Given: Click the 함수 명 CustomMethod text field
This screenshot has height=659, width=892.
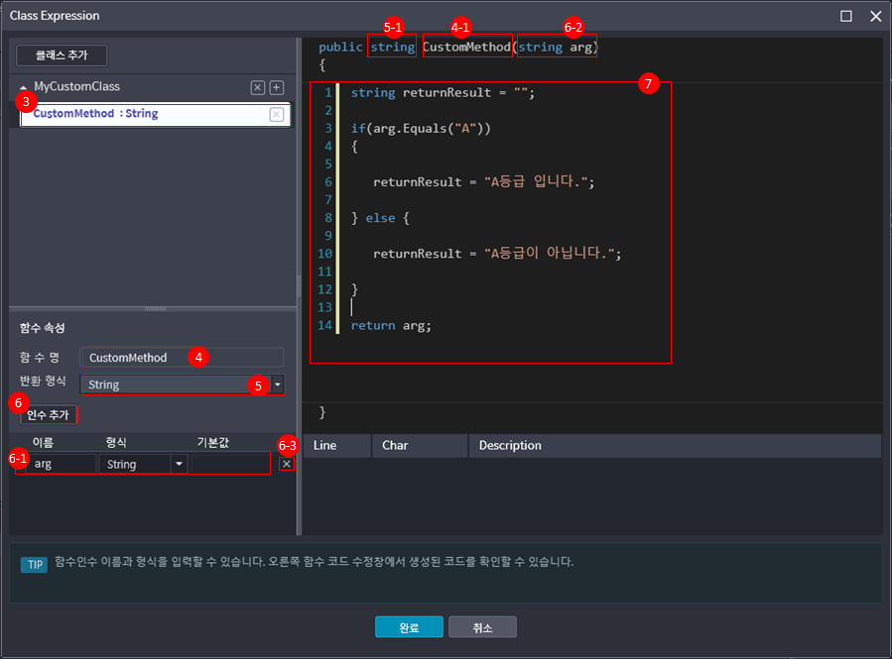Looking at the screenshot, I should (x=182, y=358).
